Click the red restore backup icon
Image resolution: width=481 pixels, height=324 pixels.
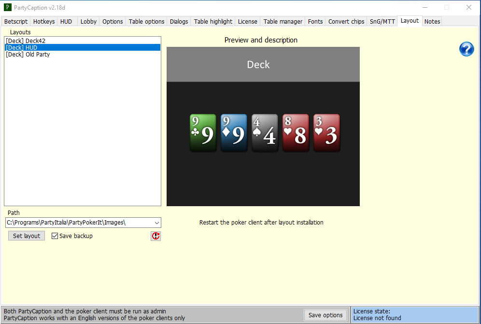[x=156, y=236]
